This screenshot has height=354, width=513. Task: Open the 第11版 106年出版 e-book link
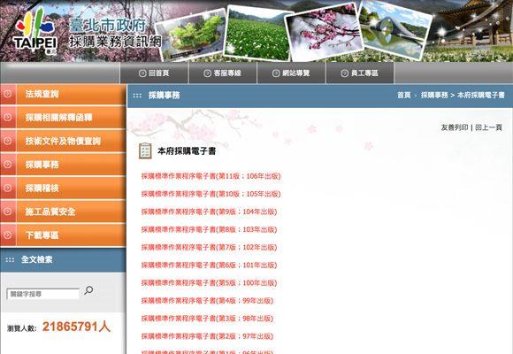[211, 176]
